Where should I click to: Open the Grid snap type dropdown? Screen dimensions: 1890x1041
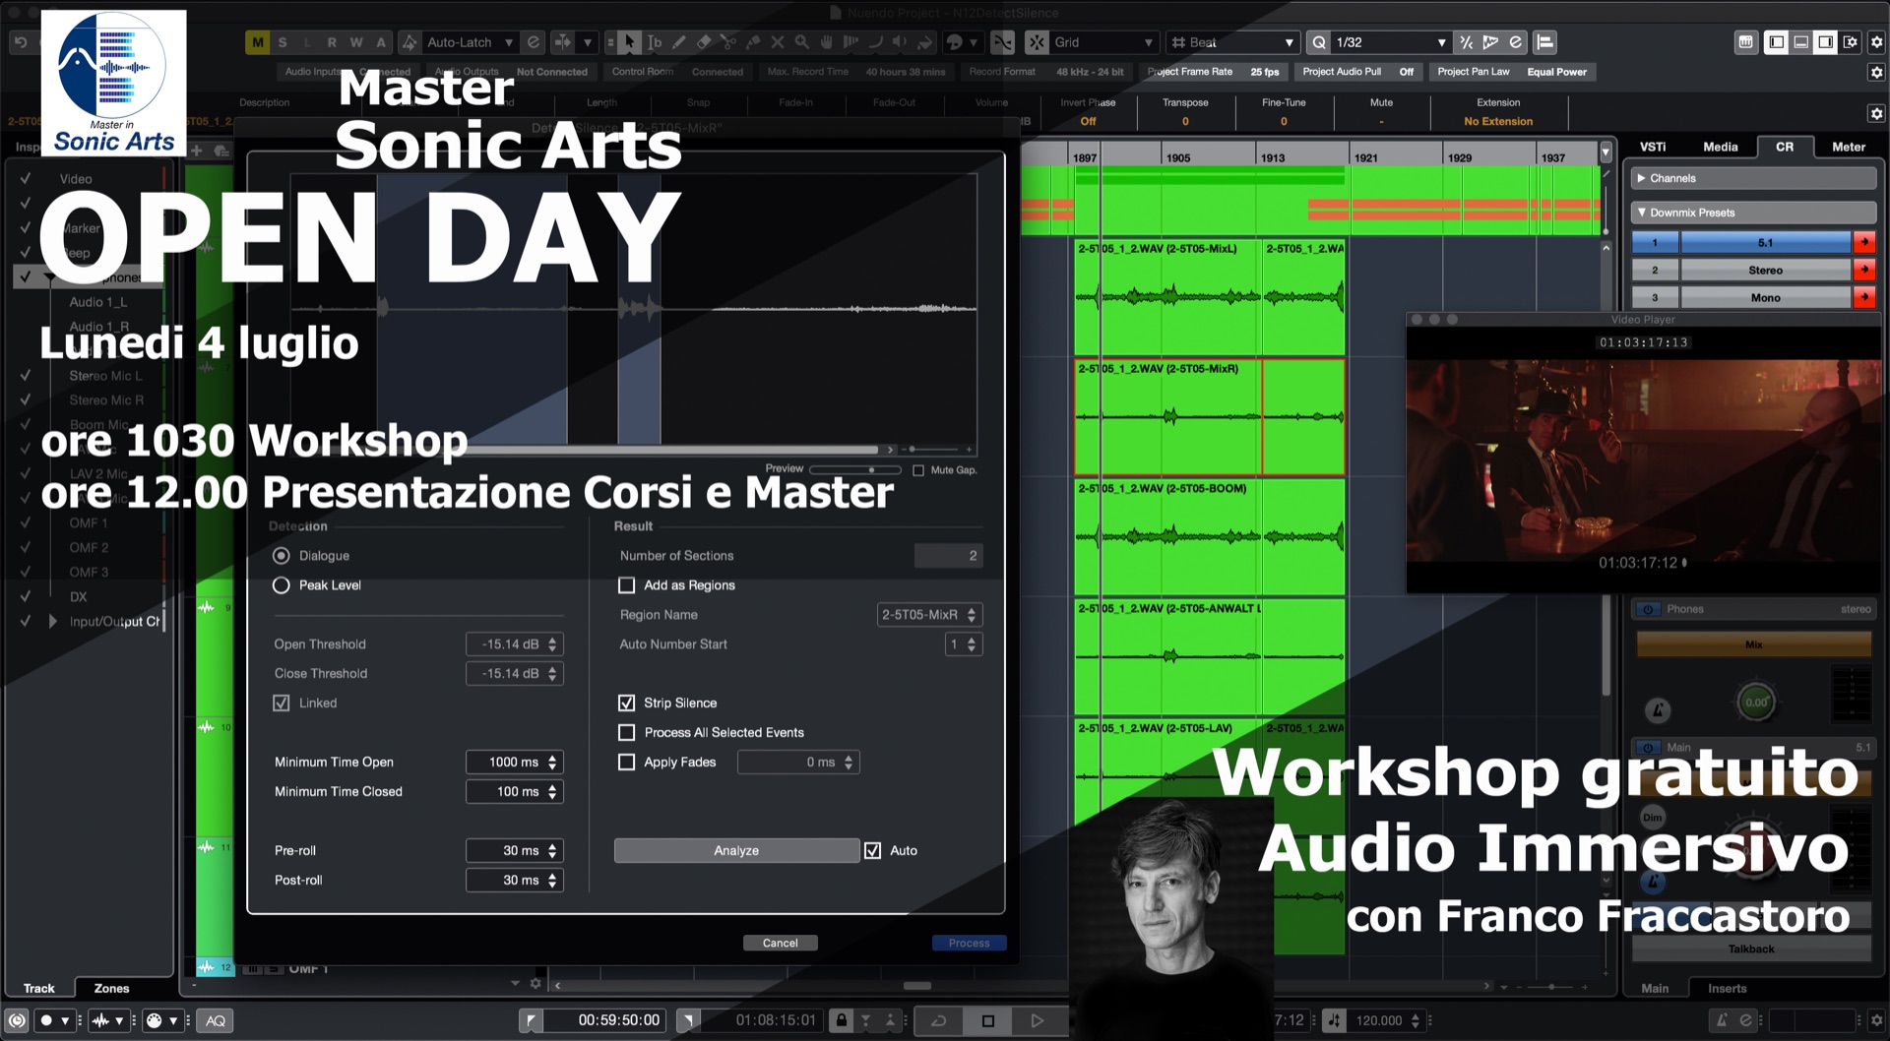[1102, 42]
